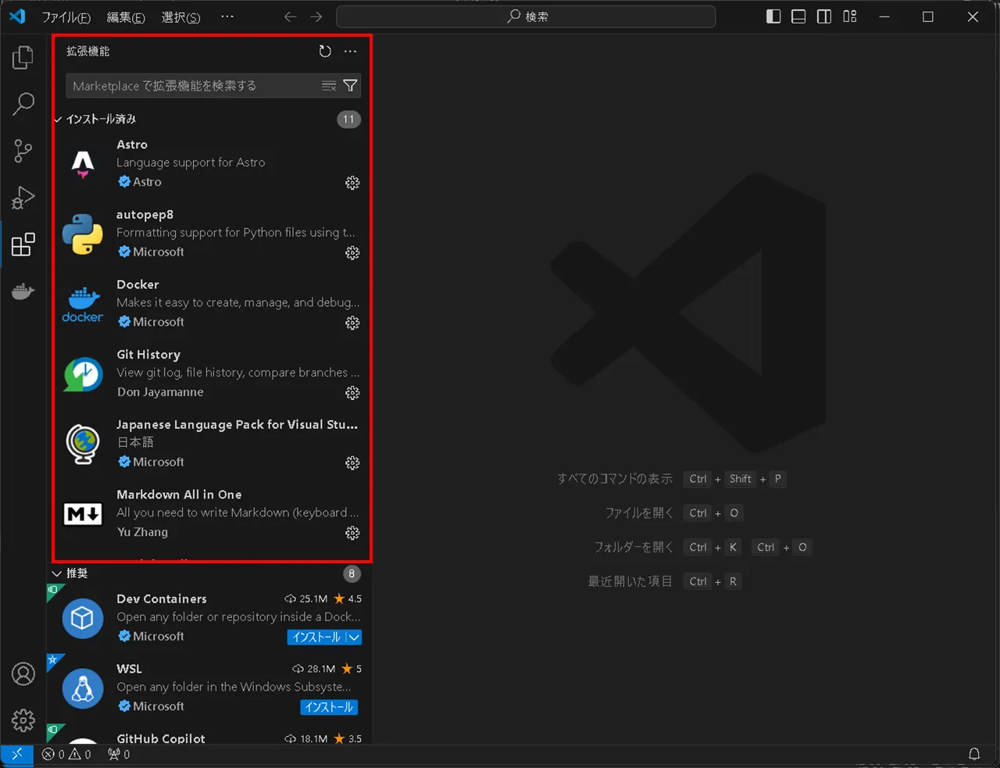Open the errors and warnings status item

[x=66, y=754]
